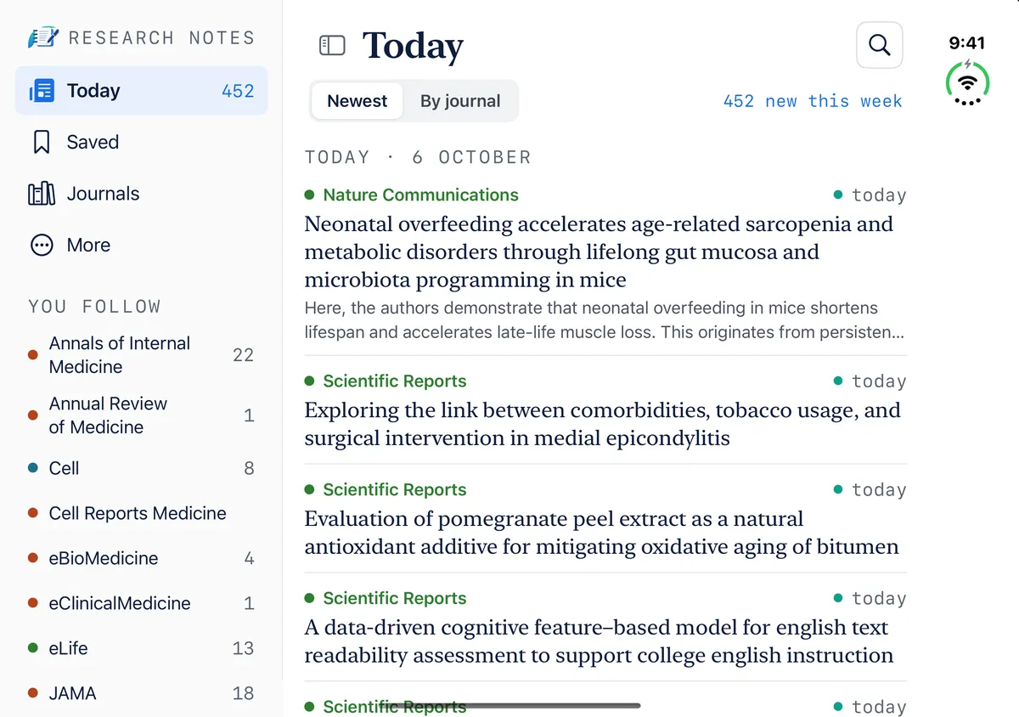Click the More ellipsis circle icon
The image size is (1019, 717).
42,246
